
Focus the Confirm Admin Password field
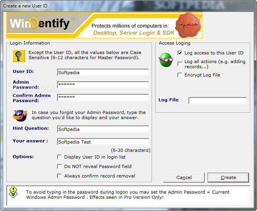click(103, 97)
